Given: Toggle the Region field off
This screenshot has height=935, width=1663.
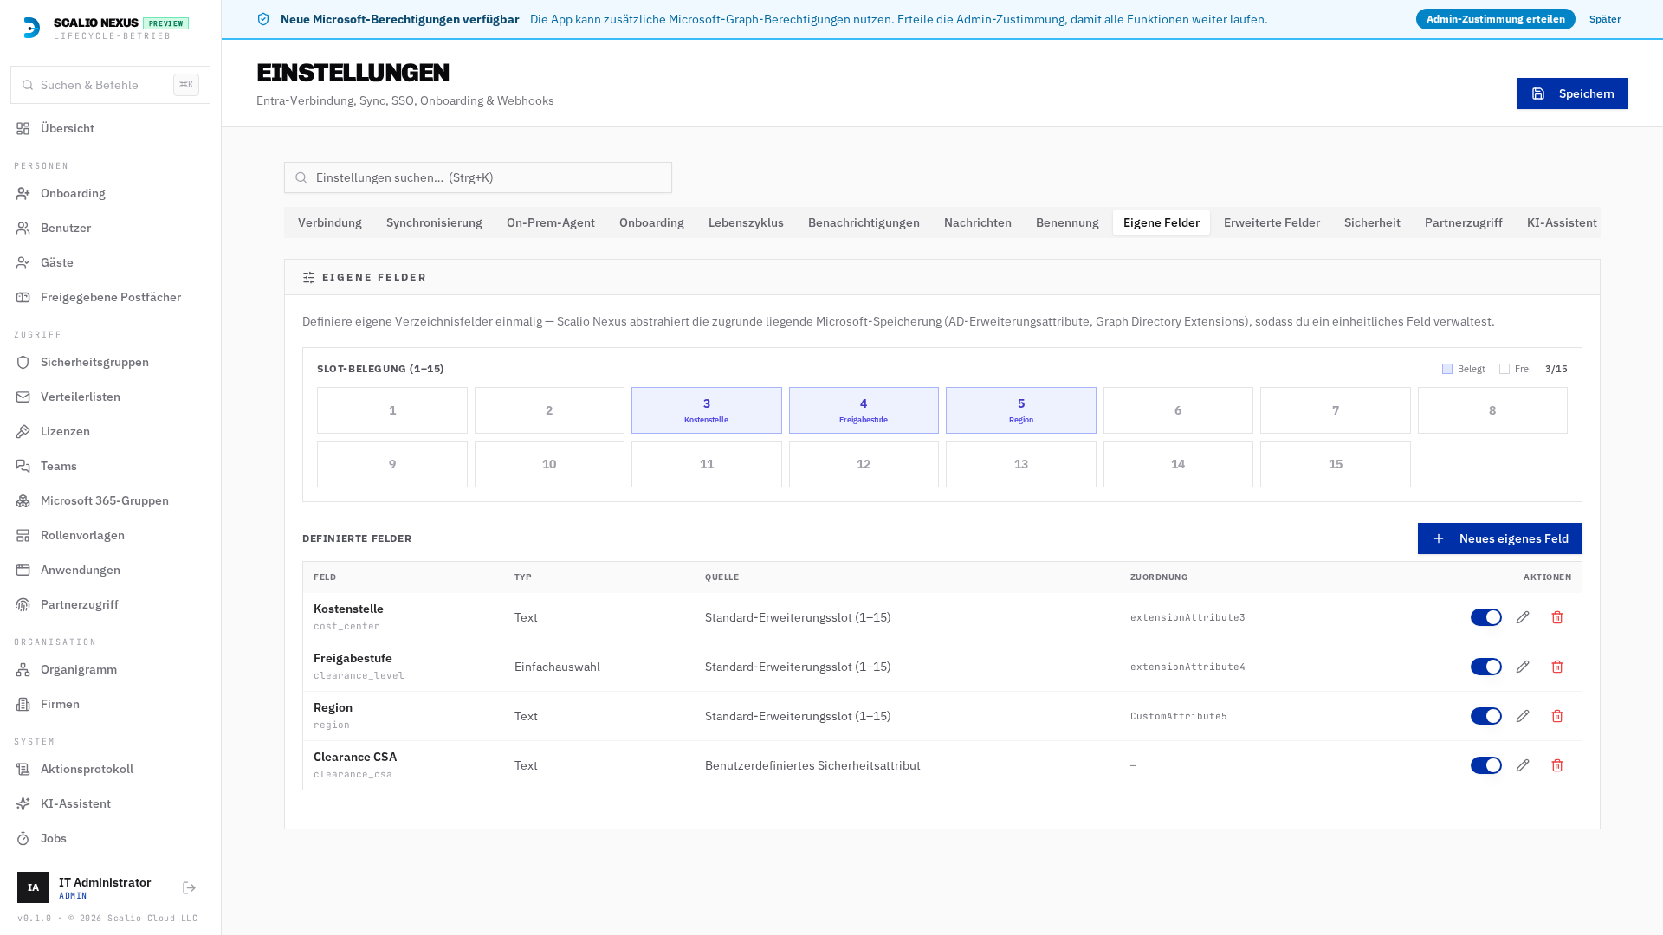Looking at the screenshot, I should click(1486, 716).
